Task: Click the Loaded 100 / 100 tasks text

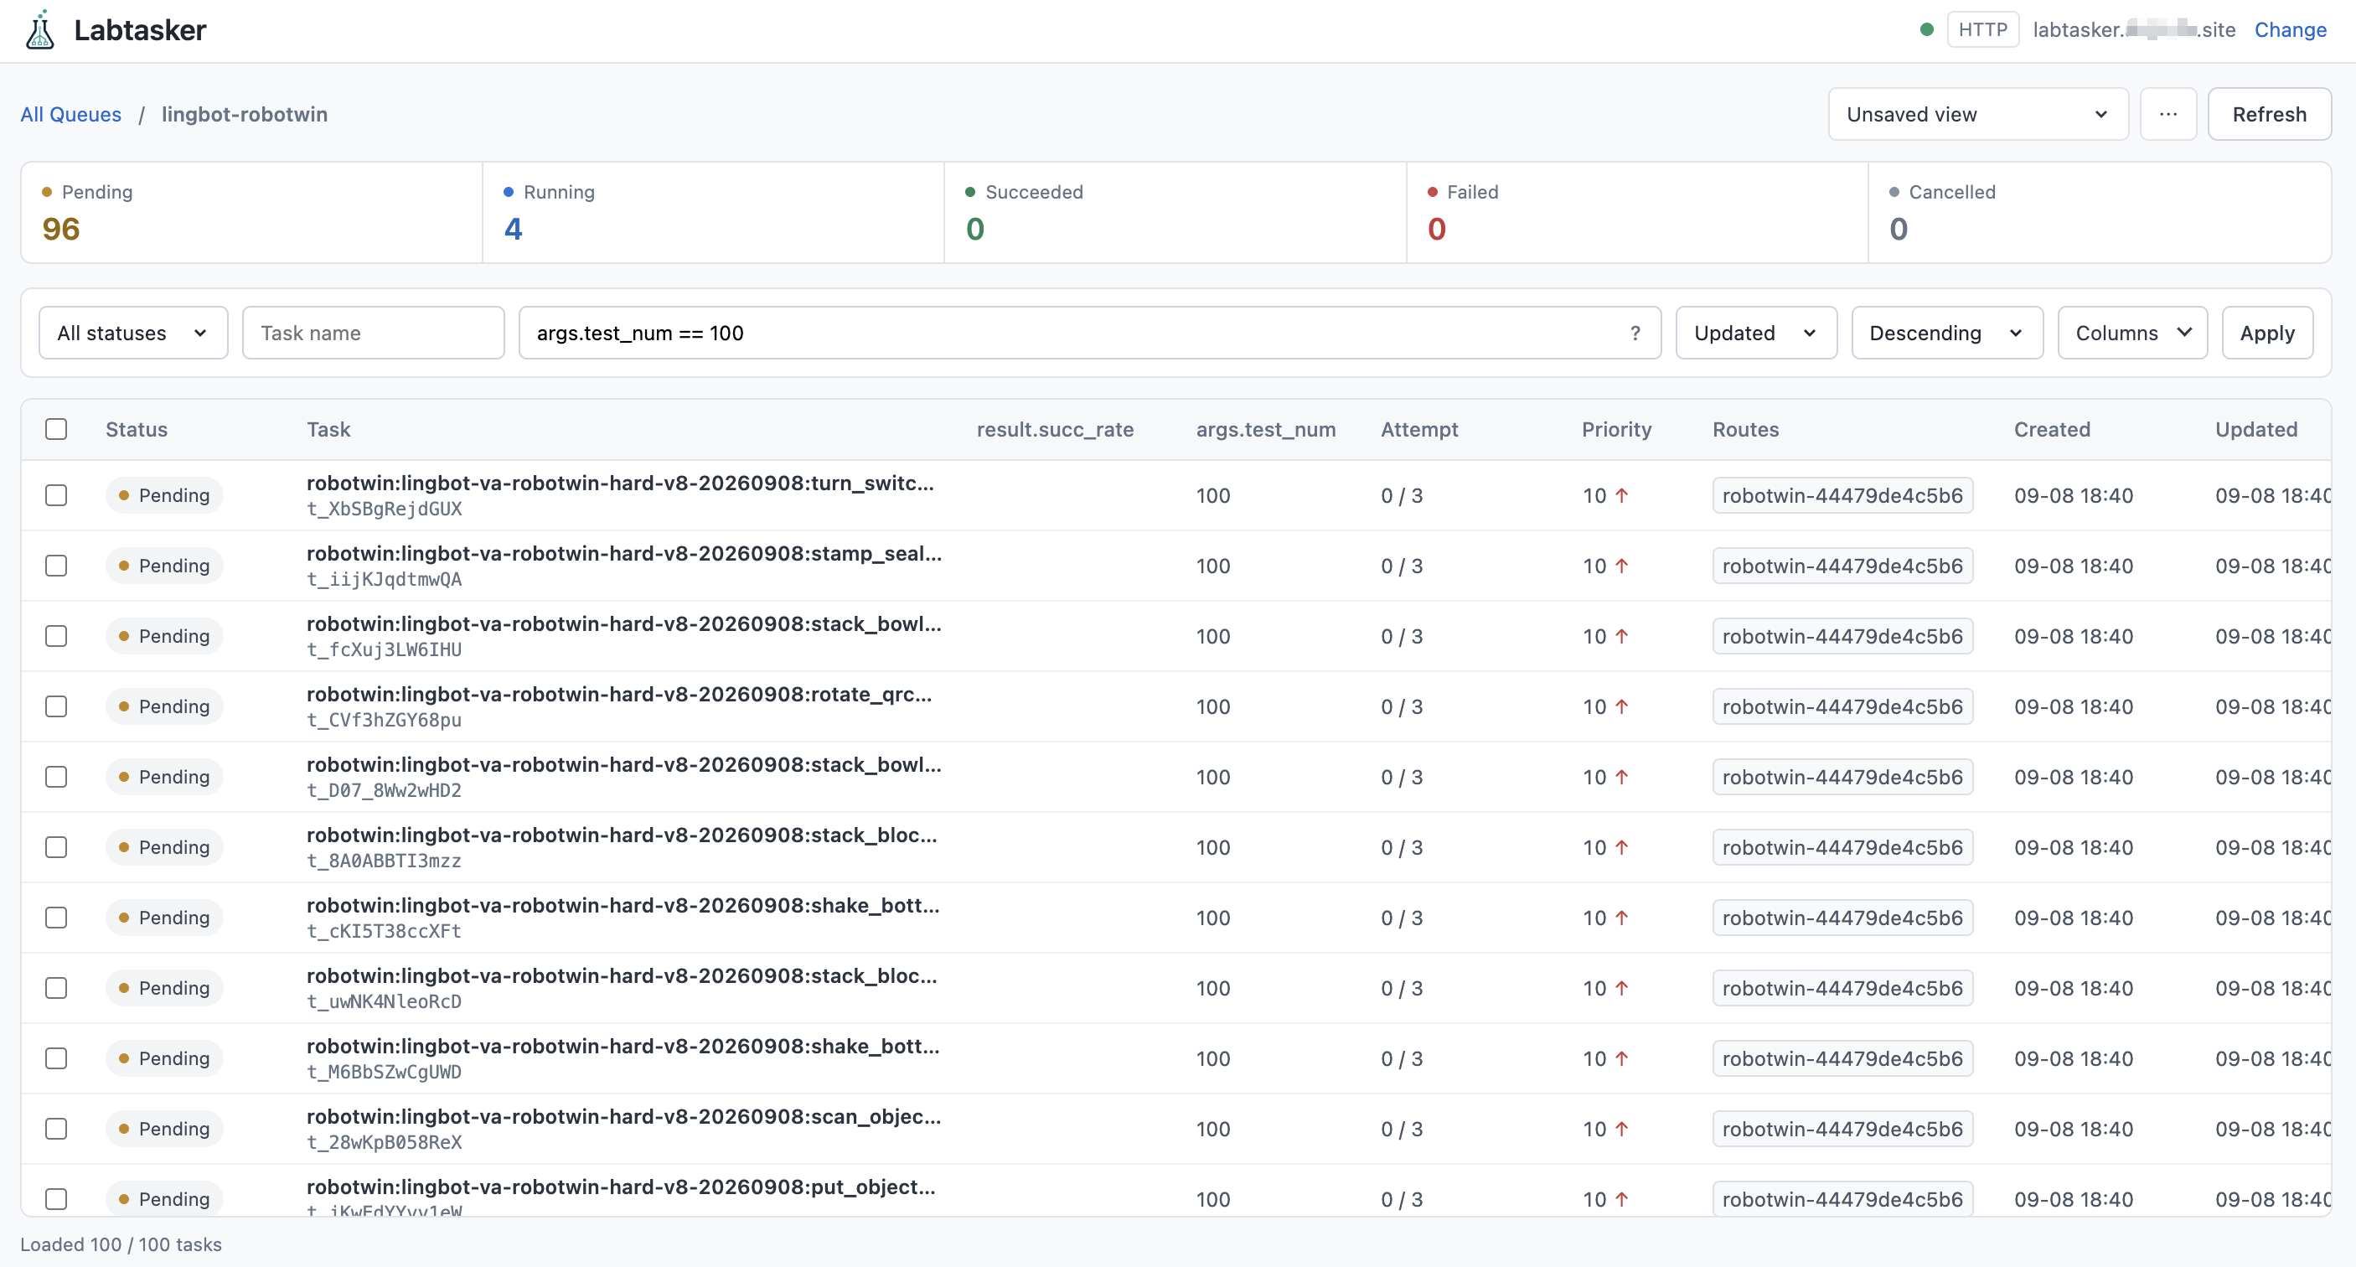Action: coord(121,1244)
